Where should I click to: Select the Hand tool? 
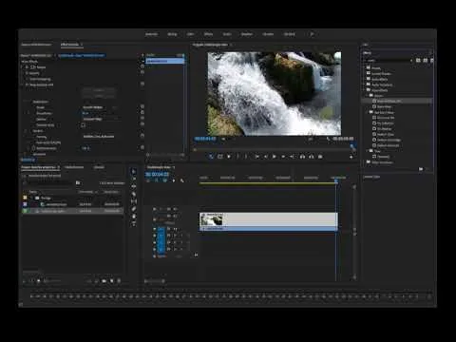click(x=134, y=217)
